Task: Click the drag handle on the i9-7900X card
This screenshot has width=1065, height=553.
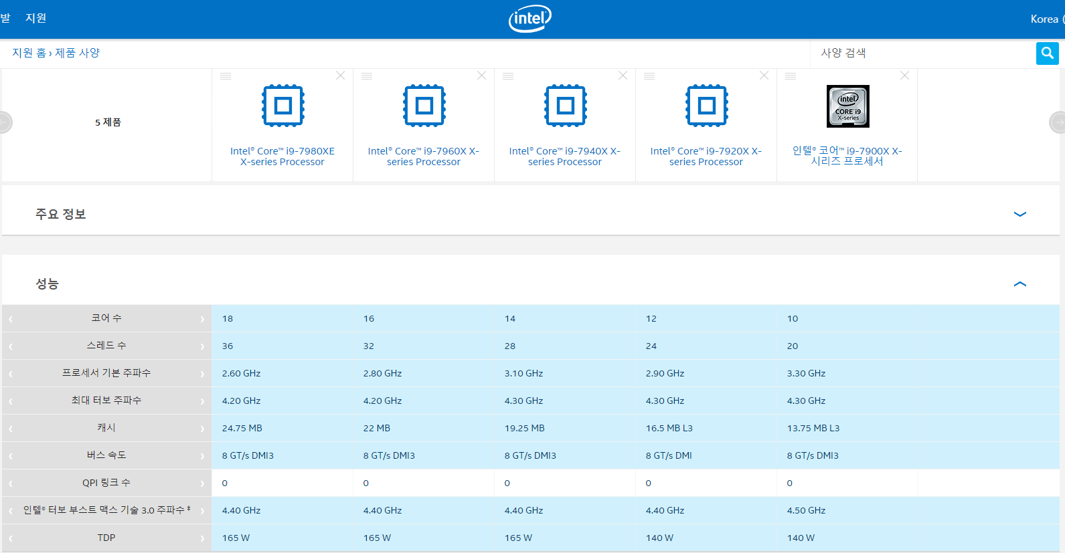Action: (791, 76)
